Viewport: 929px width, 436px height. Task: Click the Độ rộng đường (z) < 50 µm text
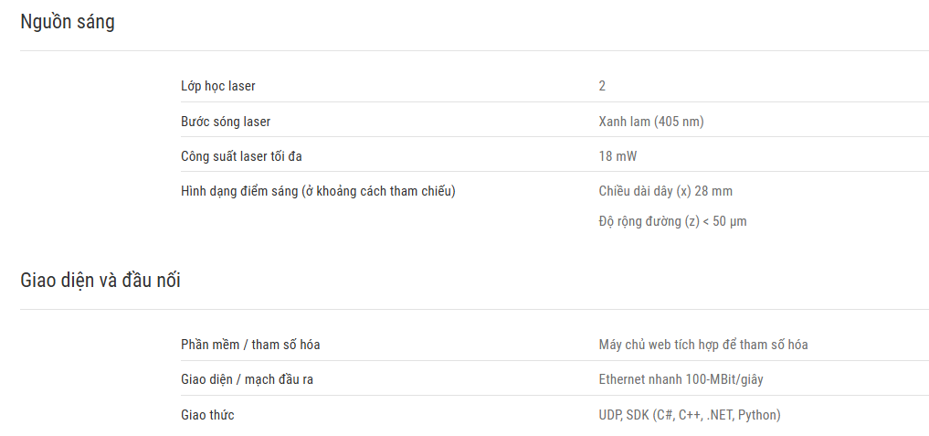coord(672,221)
